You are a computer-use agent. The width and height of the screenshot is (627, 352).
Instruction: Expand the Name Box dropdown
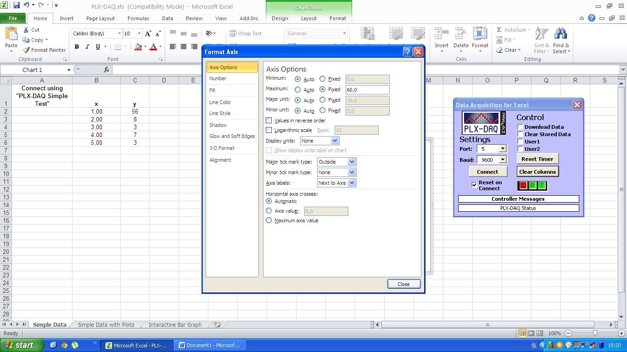coord(69,70)
